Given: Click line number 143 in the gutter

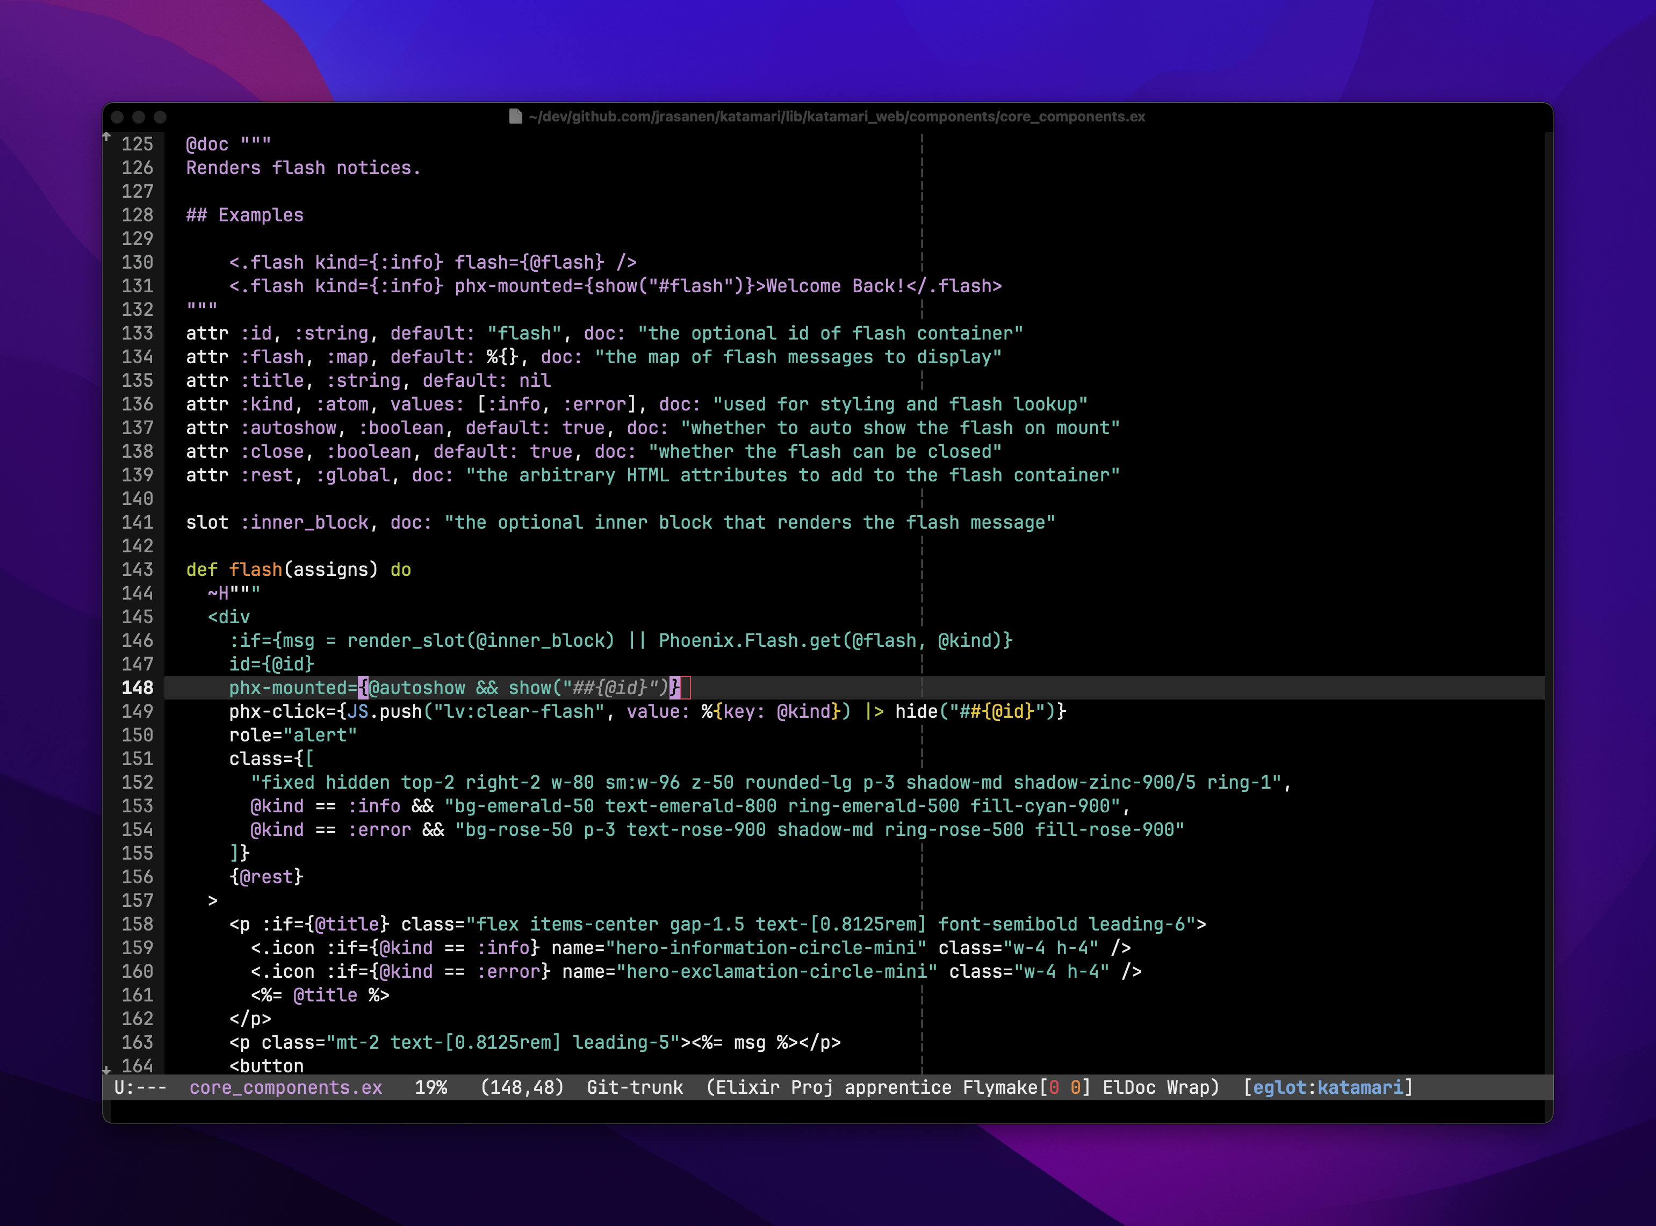Looking at the screenshot, I should 138,569.
